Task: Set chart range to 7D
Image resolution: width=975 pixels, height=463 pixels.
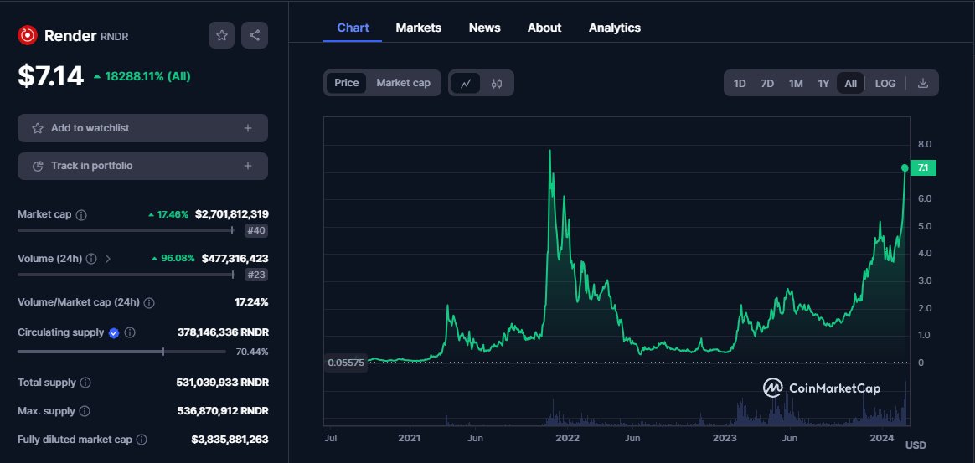Action: click(x=767, y=83)
